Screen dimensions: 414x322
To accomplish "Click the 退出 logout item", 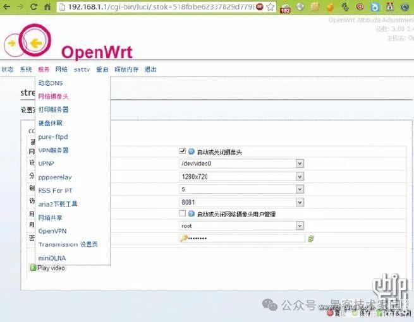I will [150, 69].
